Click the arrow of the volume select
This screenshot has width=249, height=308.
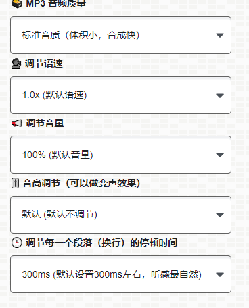(220, 155)
